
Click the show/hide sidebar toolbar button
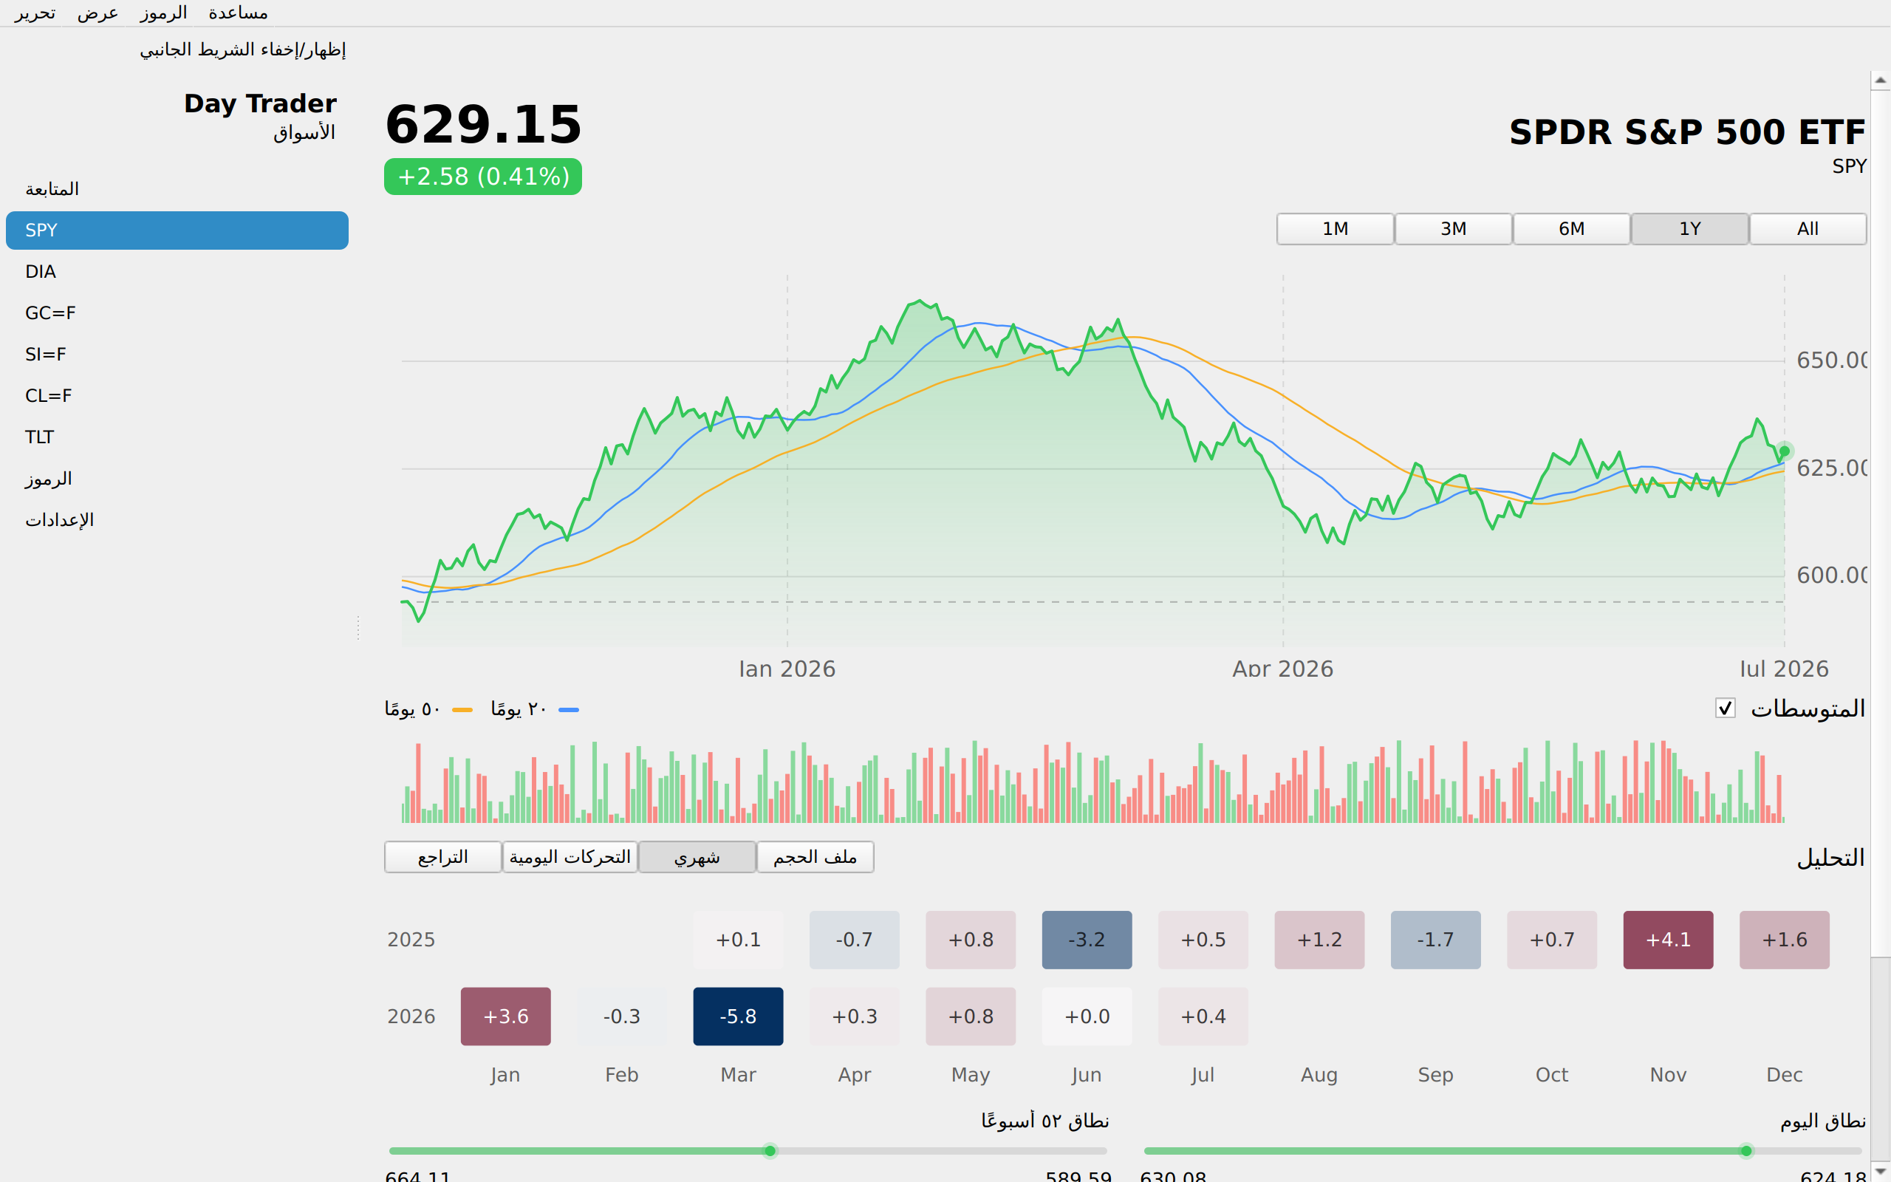242,50
